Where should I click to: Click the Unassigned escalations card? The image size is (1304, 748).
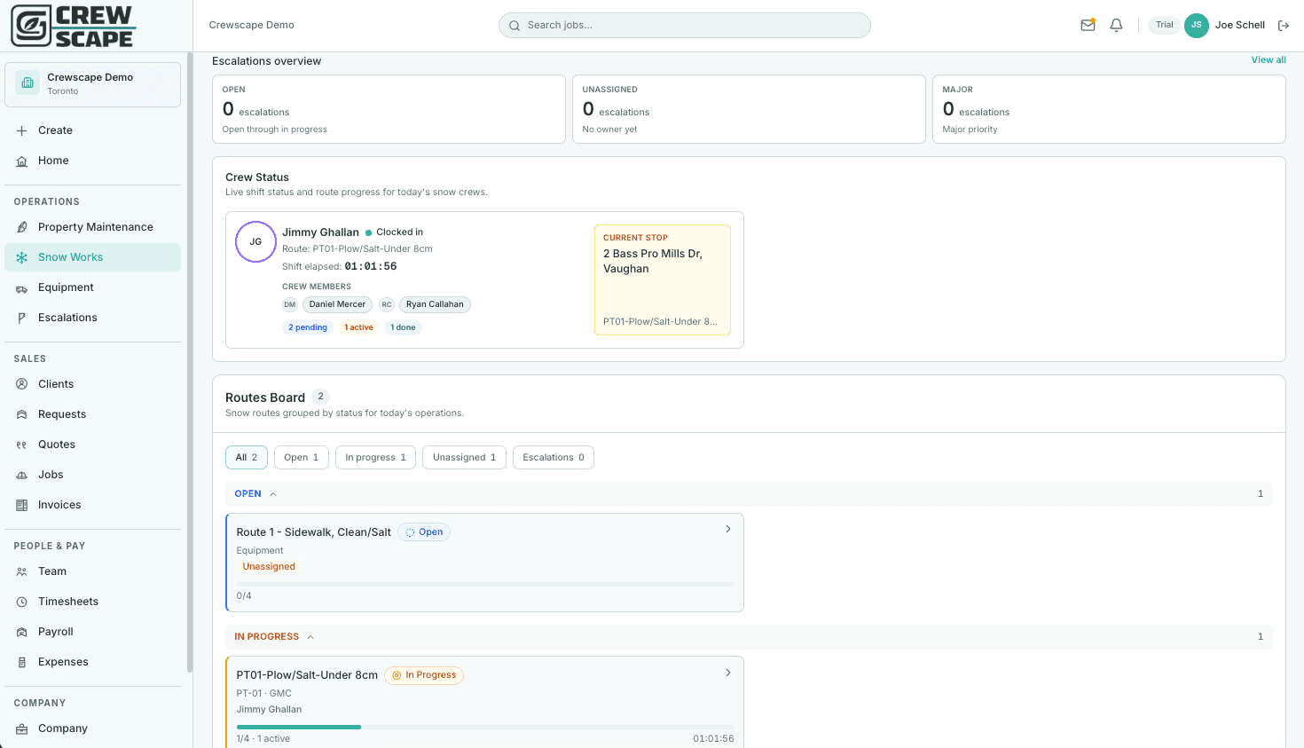coord(749,109)
